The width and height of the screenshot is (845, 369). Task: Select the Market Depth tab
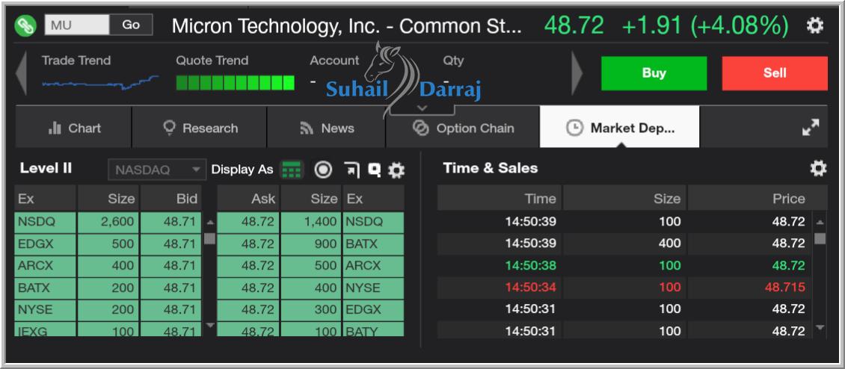pyautogui.click(x=620, y=127)
